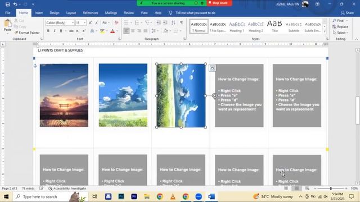Decrease paragraph indent
360x202 pixels.
coord(159,22)
